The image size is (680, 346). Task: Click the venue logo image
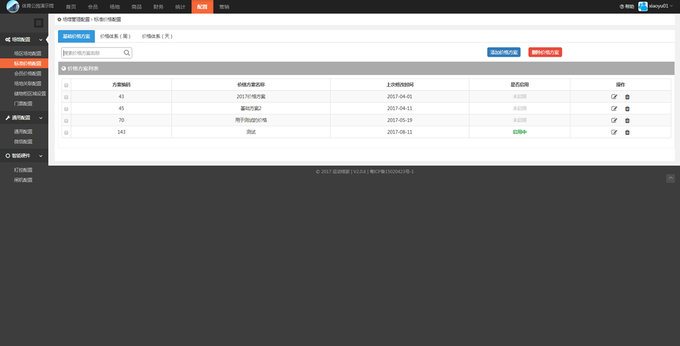pos(12,7)
